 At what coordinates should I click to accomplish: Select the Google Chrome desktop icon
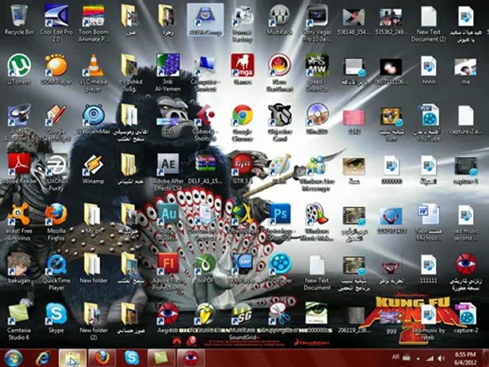tap(242, 123)
